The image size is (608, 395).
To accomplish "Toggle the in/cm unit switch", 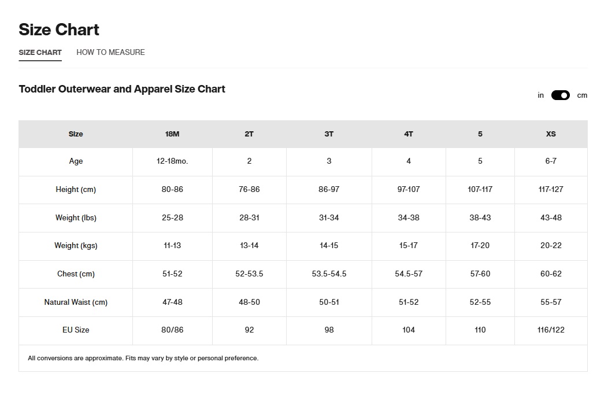I will click(x=560, y=95).
